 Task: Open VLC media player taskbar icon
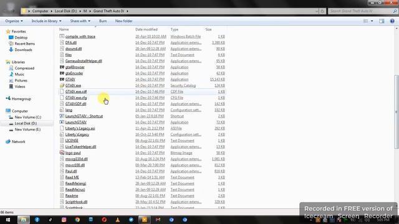118,220
